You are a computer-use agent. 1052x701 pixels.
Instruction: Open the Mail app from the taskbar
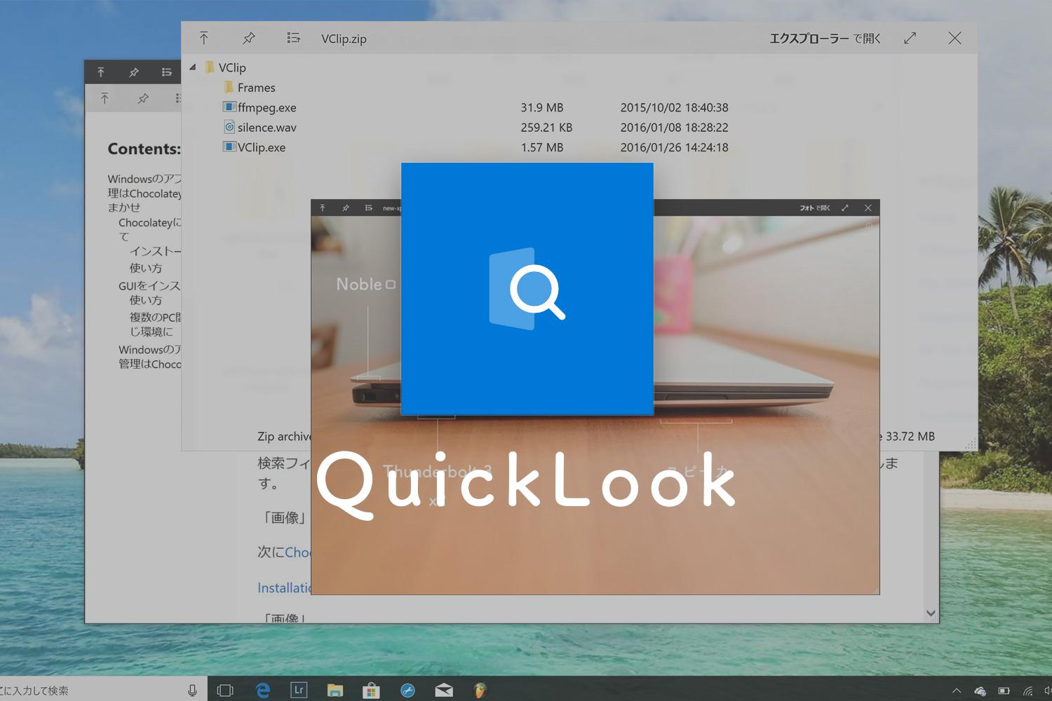point(444,690)
